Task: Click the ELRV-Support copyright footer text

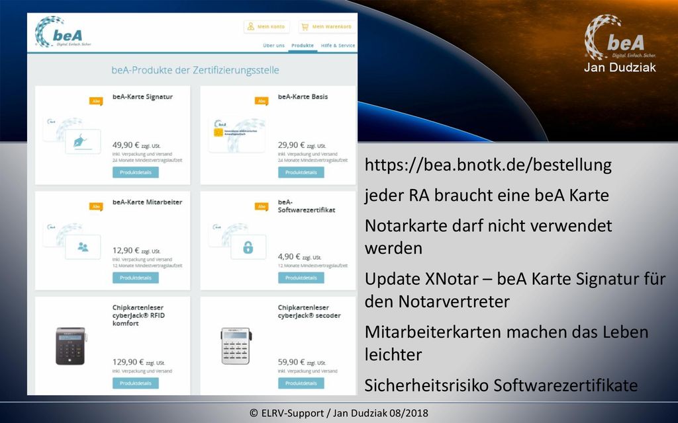Action: pos(339,413)
